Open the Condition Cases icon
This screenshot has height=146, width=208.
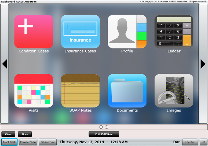click(x=34, y=32)
